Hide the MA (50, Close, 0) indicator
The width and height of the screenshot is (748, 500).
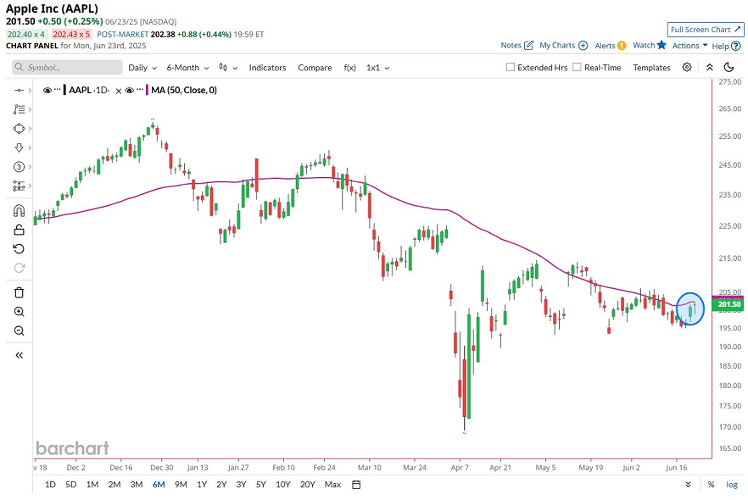coord(130,90)
